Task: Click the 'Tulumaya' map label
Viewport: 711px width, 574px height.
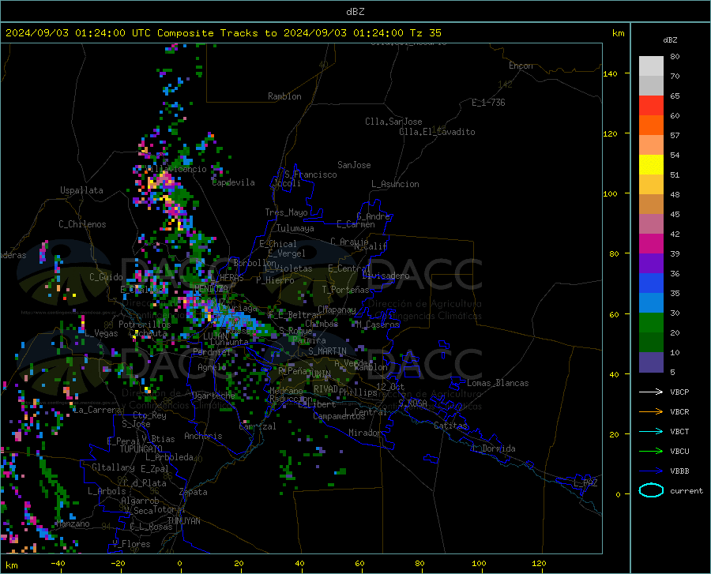Action: click(295, 228)
